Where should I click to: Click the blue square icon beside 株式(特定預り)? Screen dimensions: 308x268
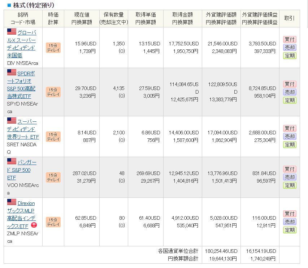(x=9, y=5)
